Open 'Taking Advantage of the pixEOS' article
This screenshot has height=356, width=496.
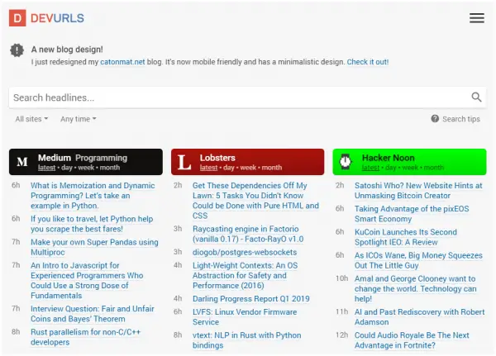[412, 214]
